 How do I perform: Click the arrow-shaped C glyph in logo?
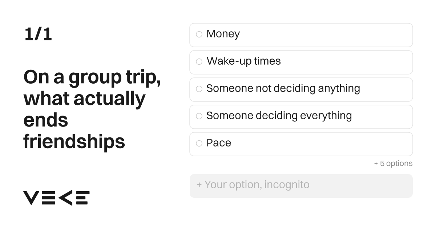65,198
